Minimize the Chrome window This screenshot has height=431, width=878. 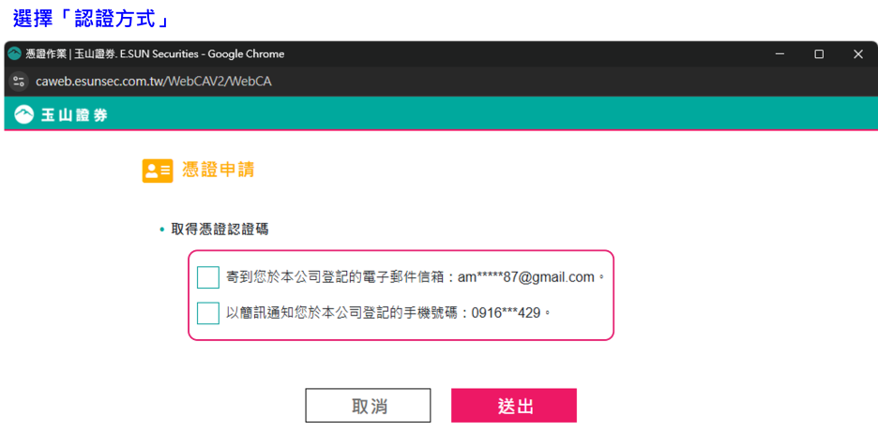[780, 54]
